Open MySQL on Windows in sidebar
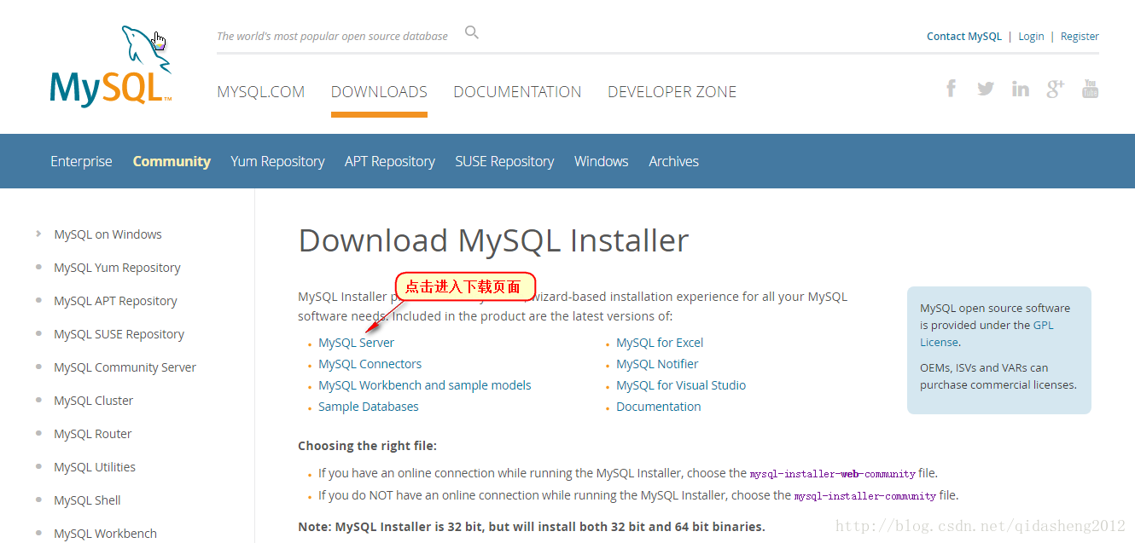The image size is (1135, 543). click(x=108, y=234)
